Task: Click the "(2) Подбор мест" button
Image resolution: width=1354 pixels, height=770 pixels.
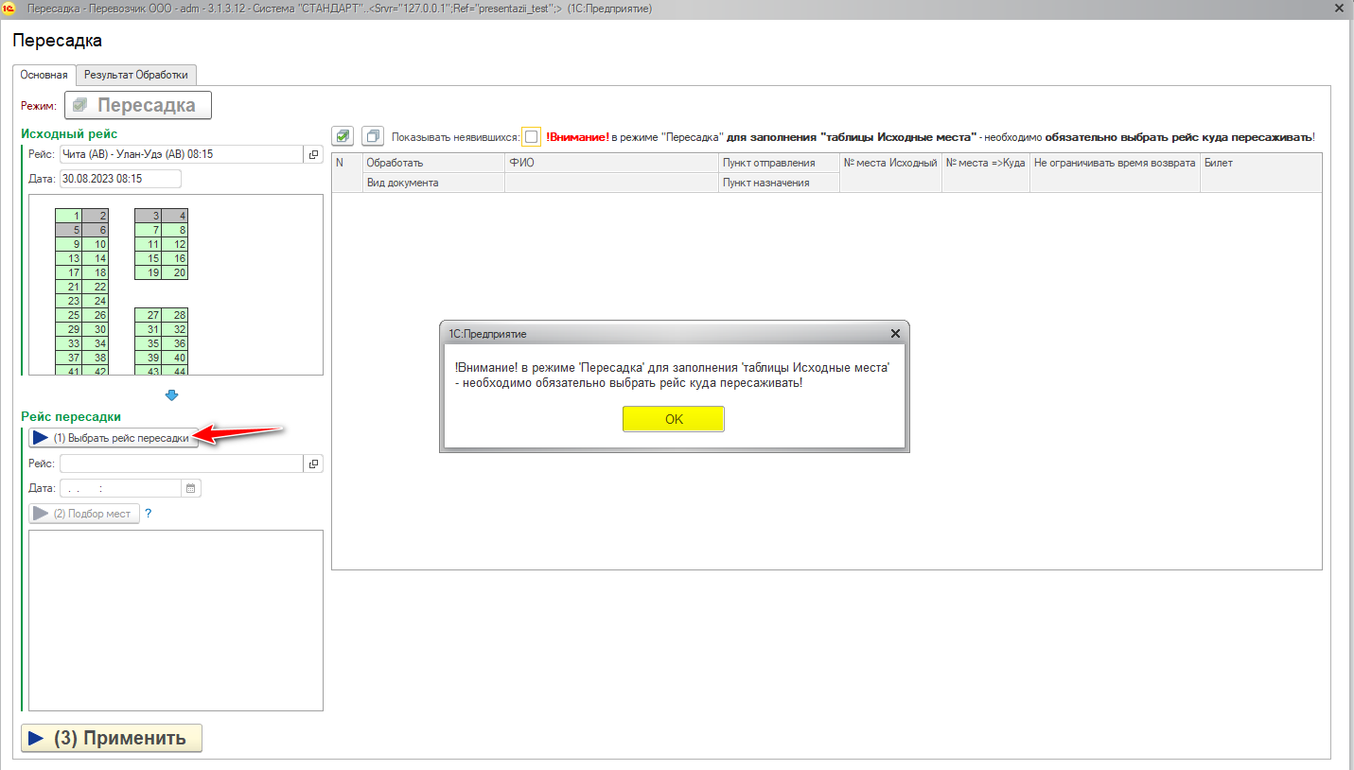Action: coord(84,514)
